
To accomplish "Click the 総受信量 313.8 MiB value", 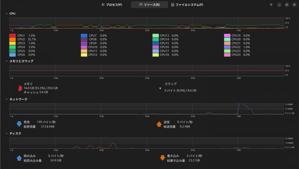I will pos(48,126).
